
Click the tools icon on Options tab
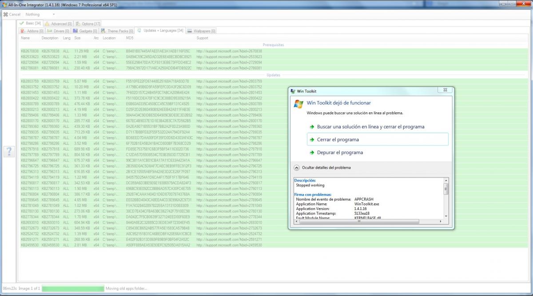tap(78, 24)
